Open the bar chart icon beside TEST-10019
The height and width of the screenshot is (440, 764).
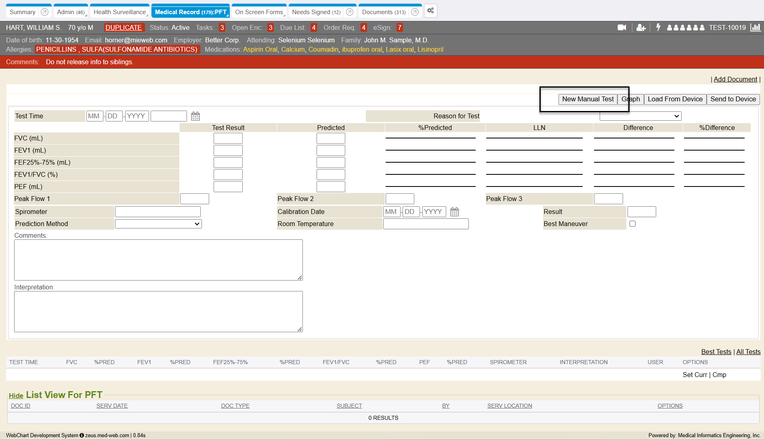tap(755, 27)
